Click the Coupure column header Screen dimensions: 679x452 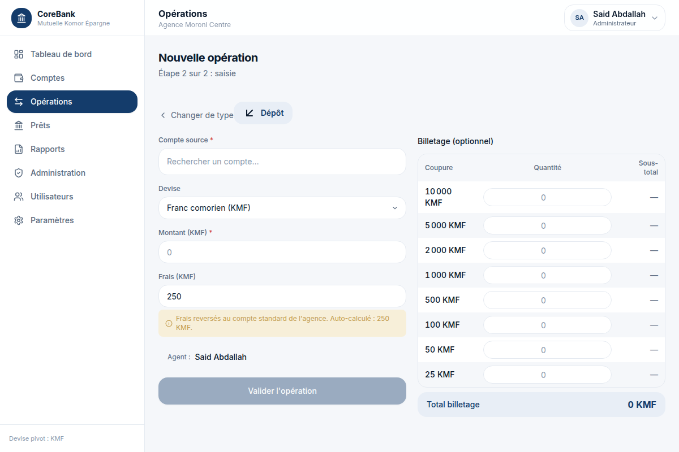[439, 168]
